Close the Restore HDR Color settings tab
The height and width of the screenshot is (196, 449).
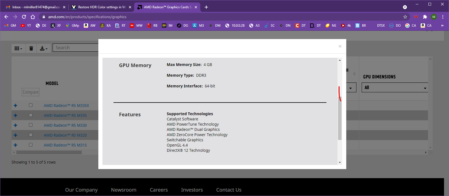pyautogui.click(x=130, y=7)
